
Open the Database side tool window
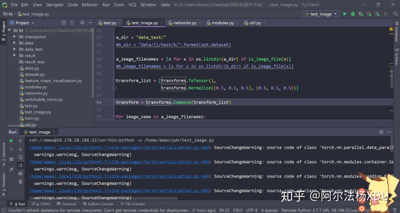[397, 32]
